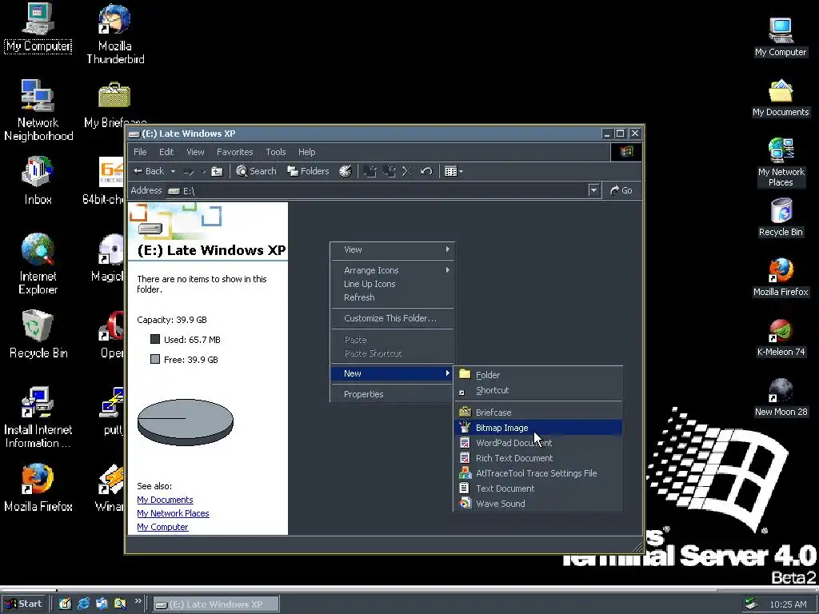This screenshot has height=614, width=819.
Task: Click the Copy To toolbar icon
Action: (390, 171)
